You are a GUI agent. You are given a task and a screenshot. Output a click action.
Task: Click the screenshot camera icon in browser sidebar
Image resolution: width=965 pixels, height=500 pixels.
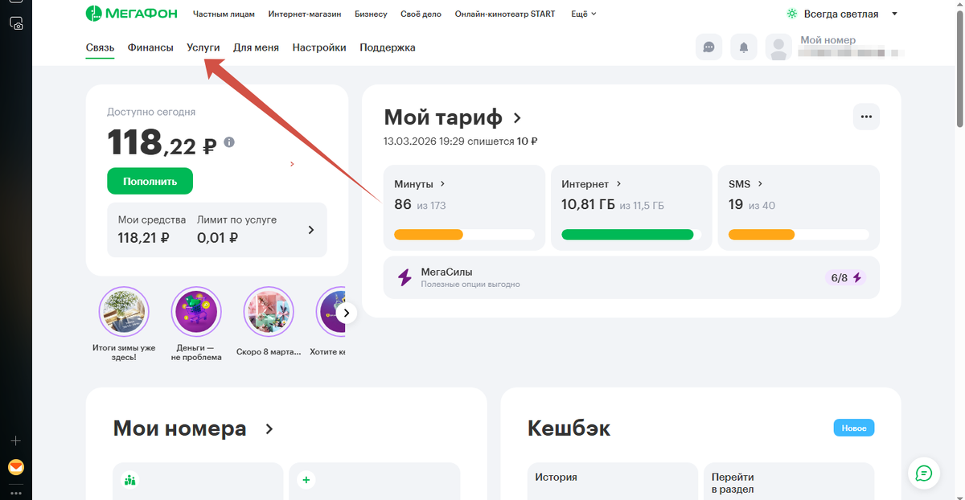click(x=16, y=24)
